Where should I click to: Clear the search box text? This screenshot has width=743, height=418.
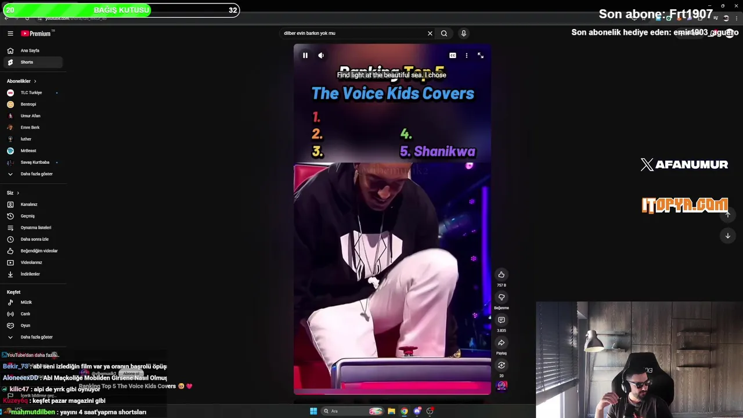click(x=430, y=34)
